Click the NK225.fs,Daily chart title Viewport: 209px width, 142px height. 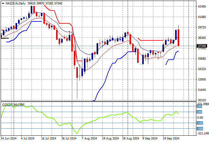click(x=16, y=3)
